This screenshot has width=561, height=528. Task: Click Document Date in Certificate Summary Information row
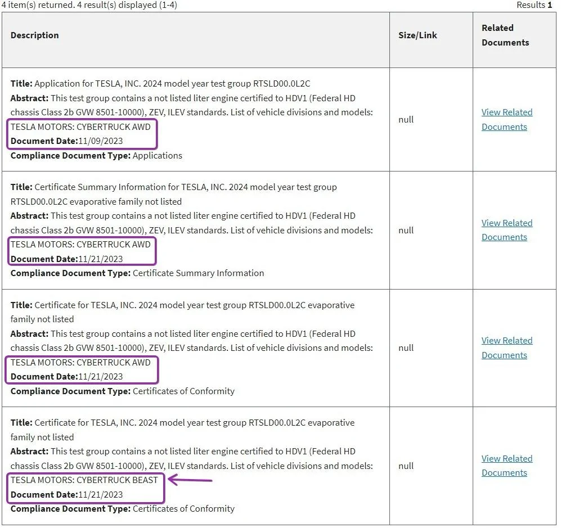pyautogui.click(x=66, y=259)
